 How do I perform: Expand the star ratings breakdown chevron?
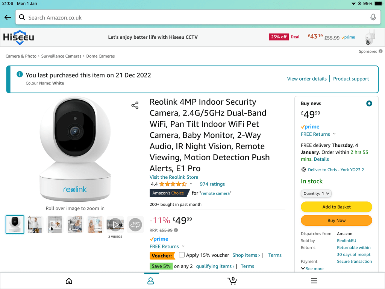191,184
